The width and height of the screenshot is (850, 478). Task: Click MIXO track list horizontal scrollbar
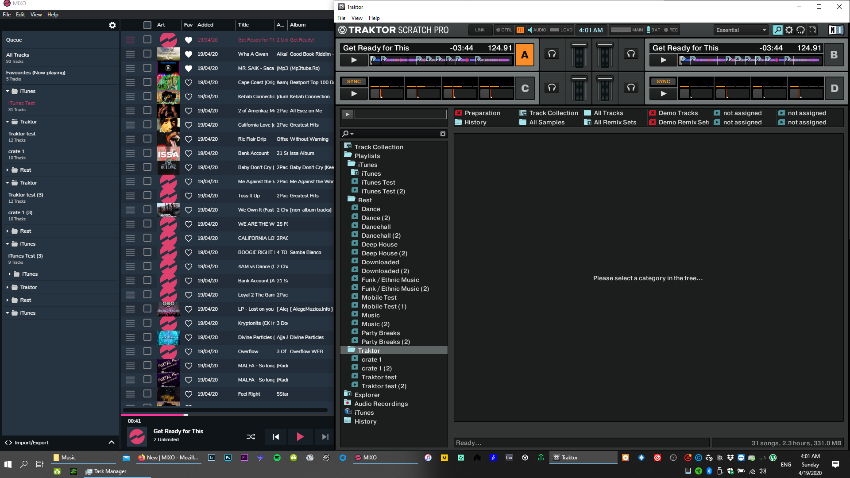(x=225, y=410)
